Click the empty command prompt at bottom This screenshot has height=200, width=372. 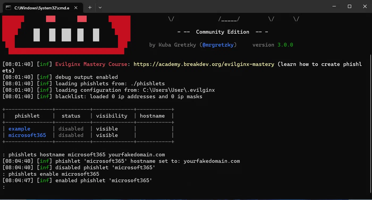(x=4, y=187)
